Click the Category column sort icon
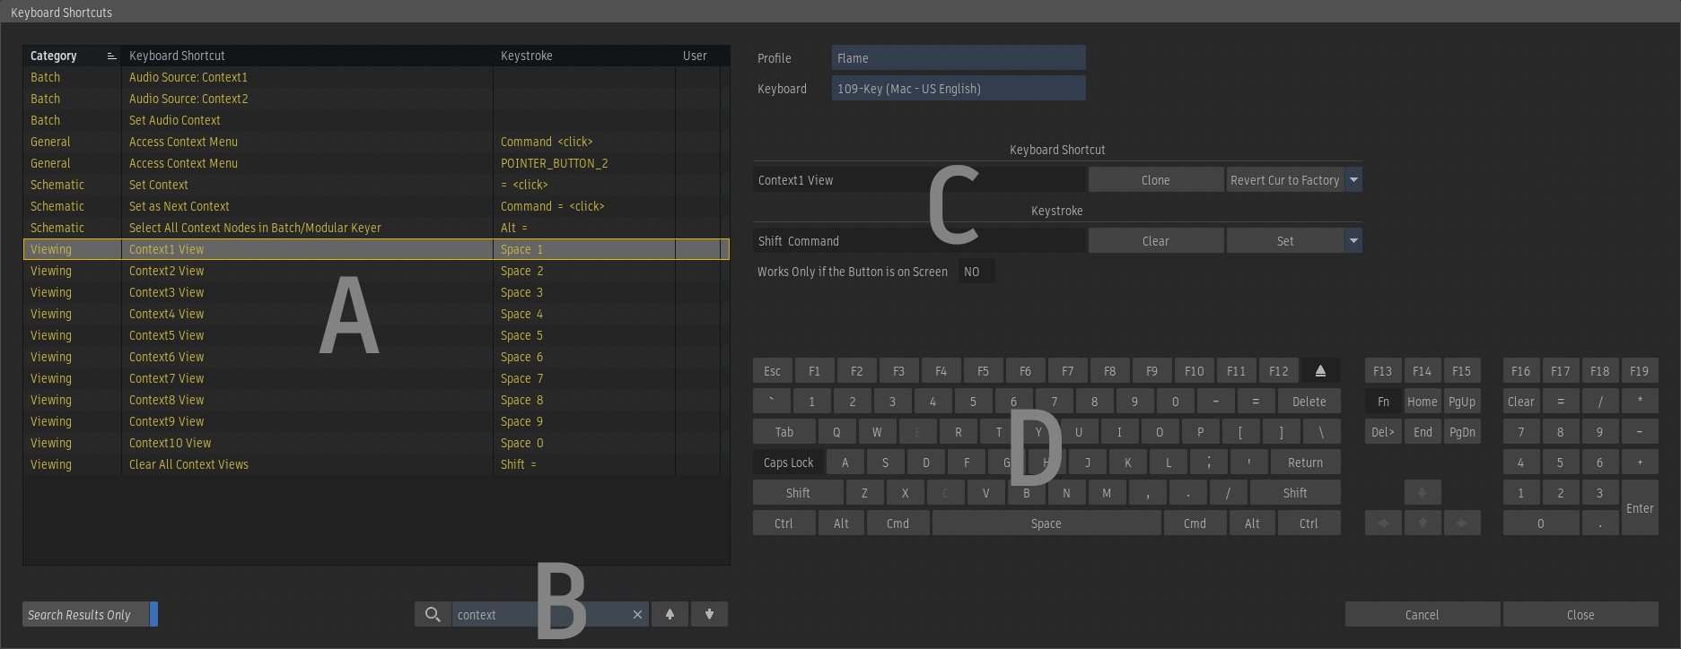The height and width of the screenshot is (649, 1681). [111, 56]
